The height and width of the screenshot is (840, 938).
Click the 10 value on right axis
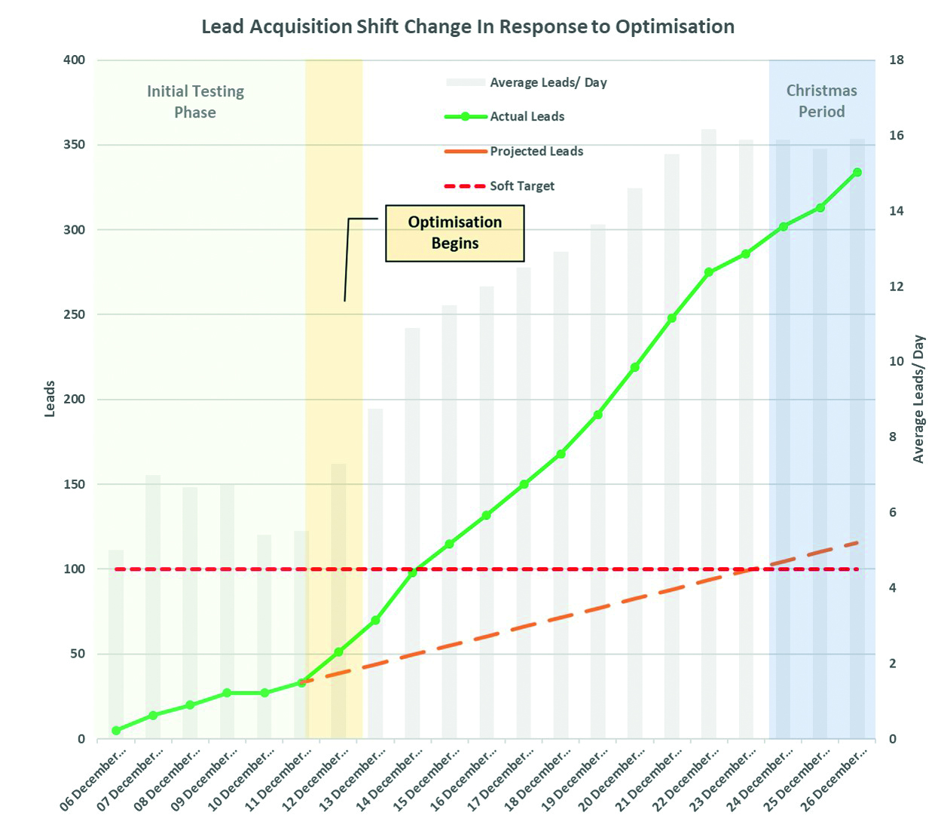coord(897,361)
